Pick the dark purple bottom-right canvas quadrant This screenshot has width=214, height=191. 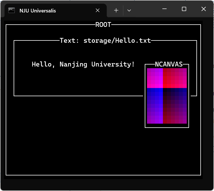175,106
